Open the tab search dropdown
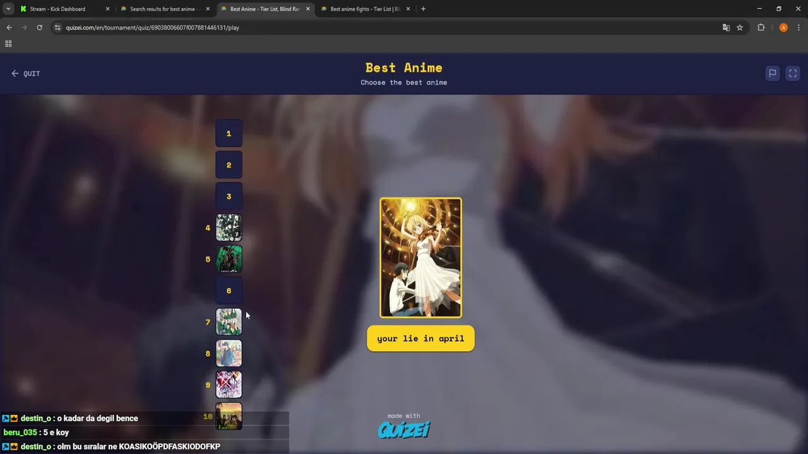Screen dimensions: 808x454 point(8,9)
